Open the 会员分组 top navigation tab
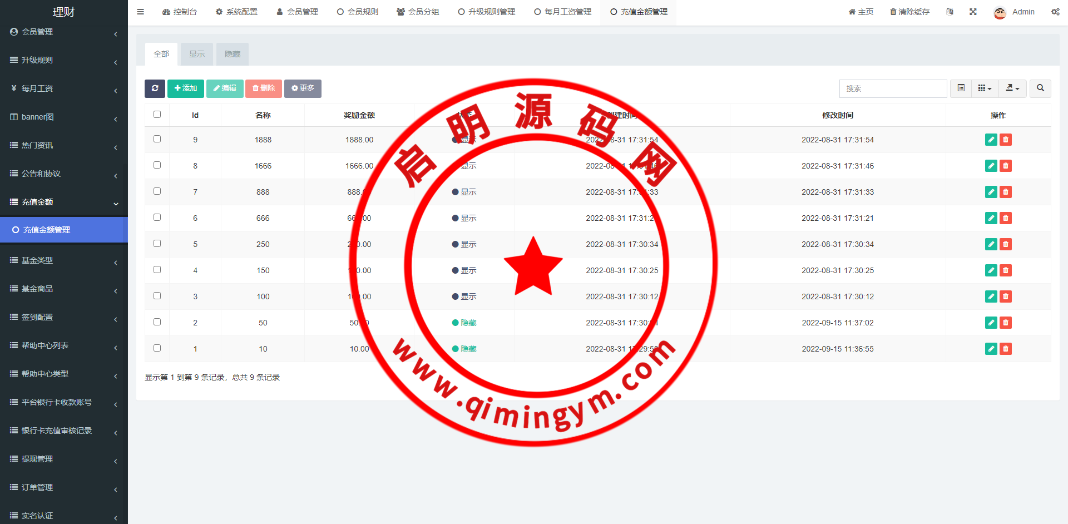Viewport: 1068px width, 524px height. coord(418,12)
